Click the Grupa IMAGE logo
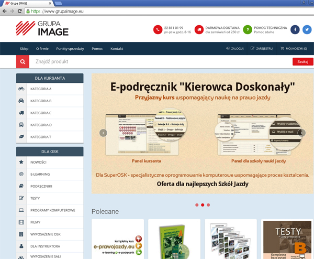 42,28
